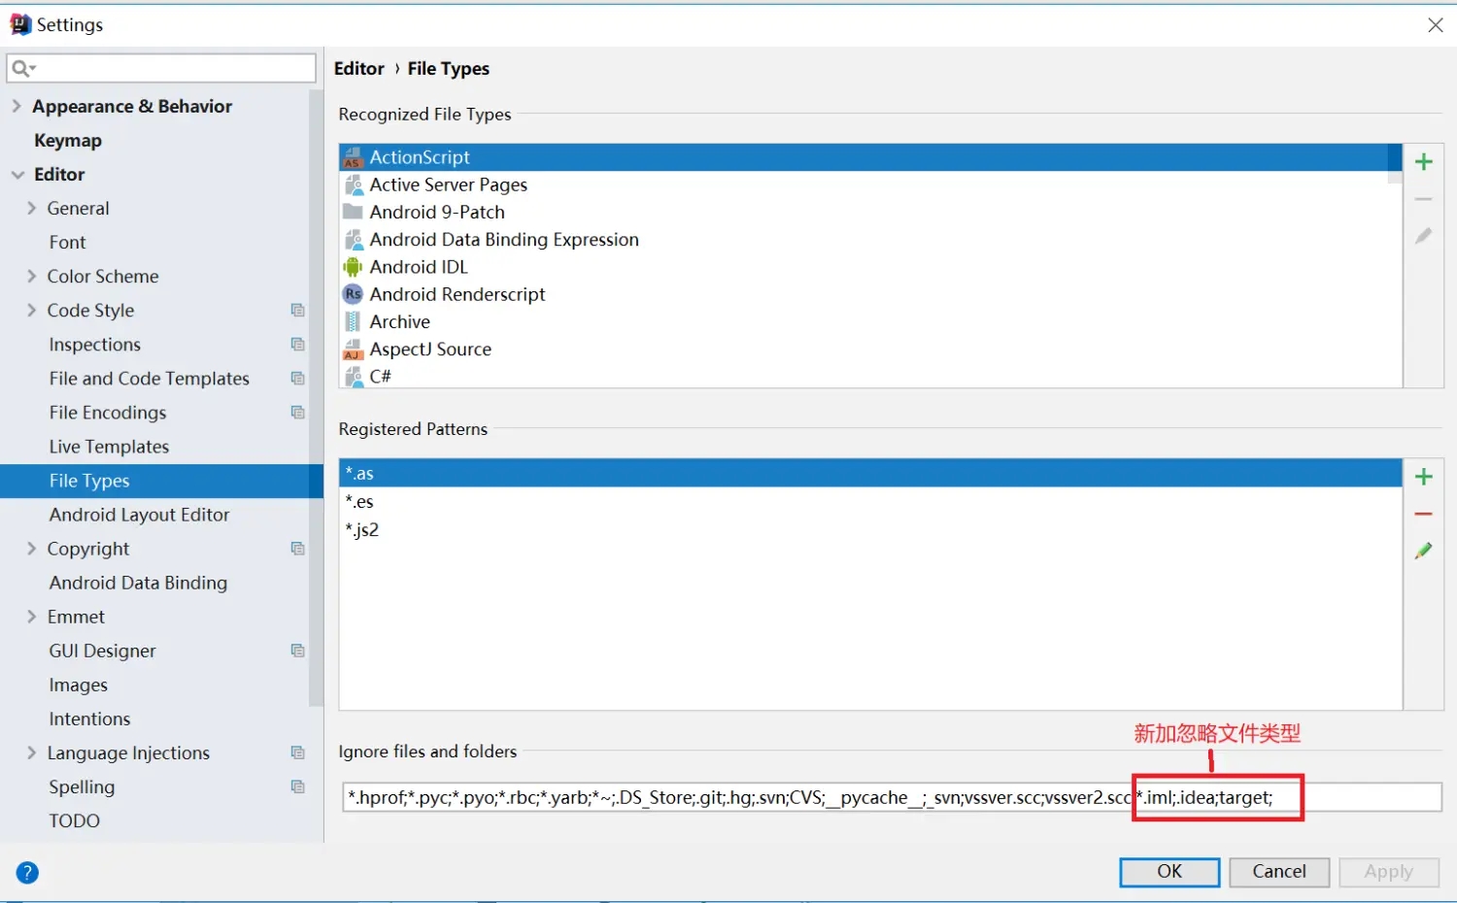Select the Android IDL file type

point(870,267)
